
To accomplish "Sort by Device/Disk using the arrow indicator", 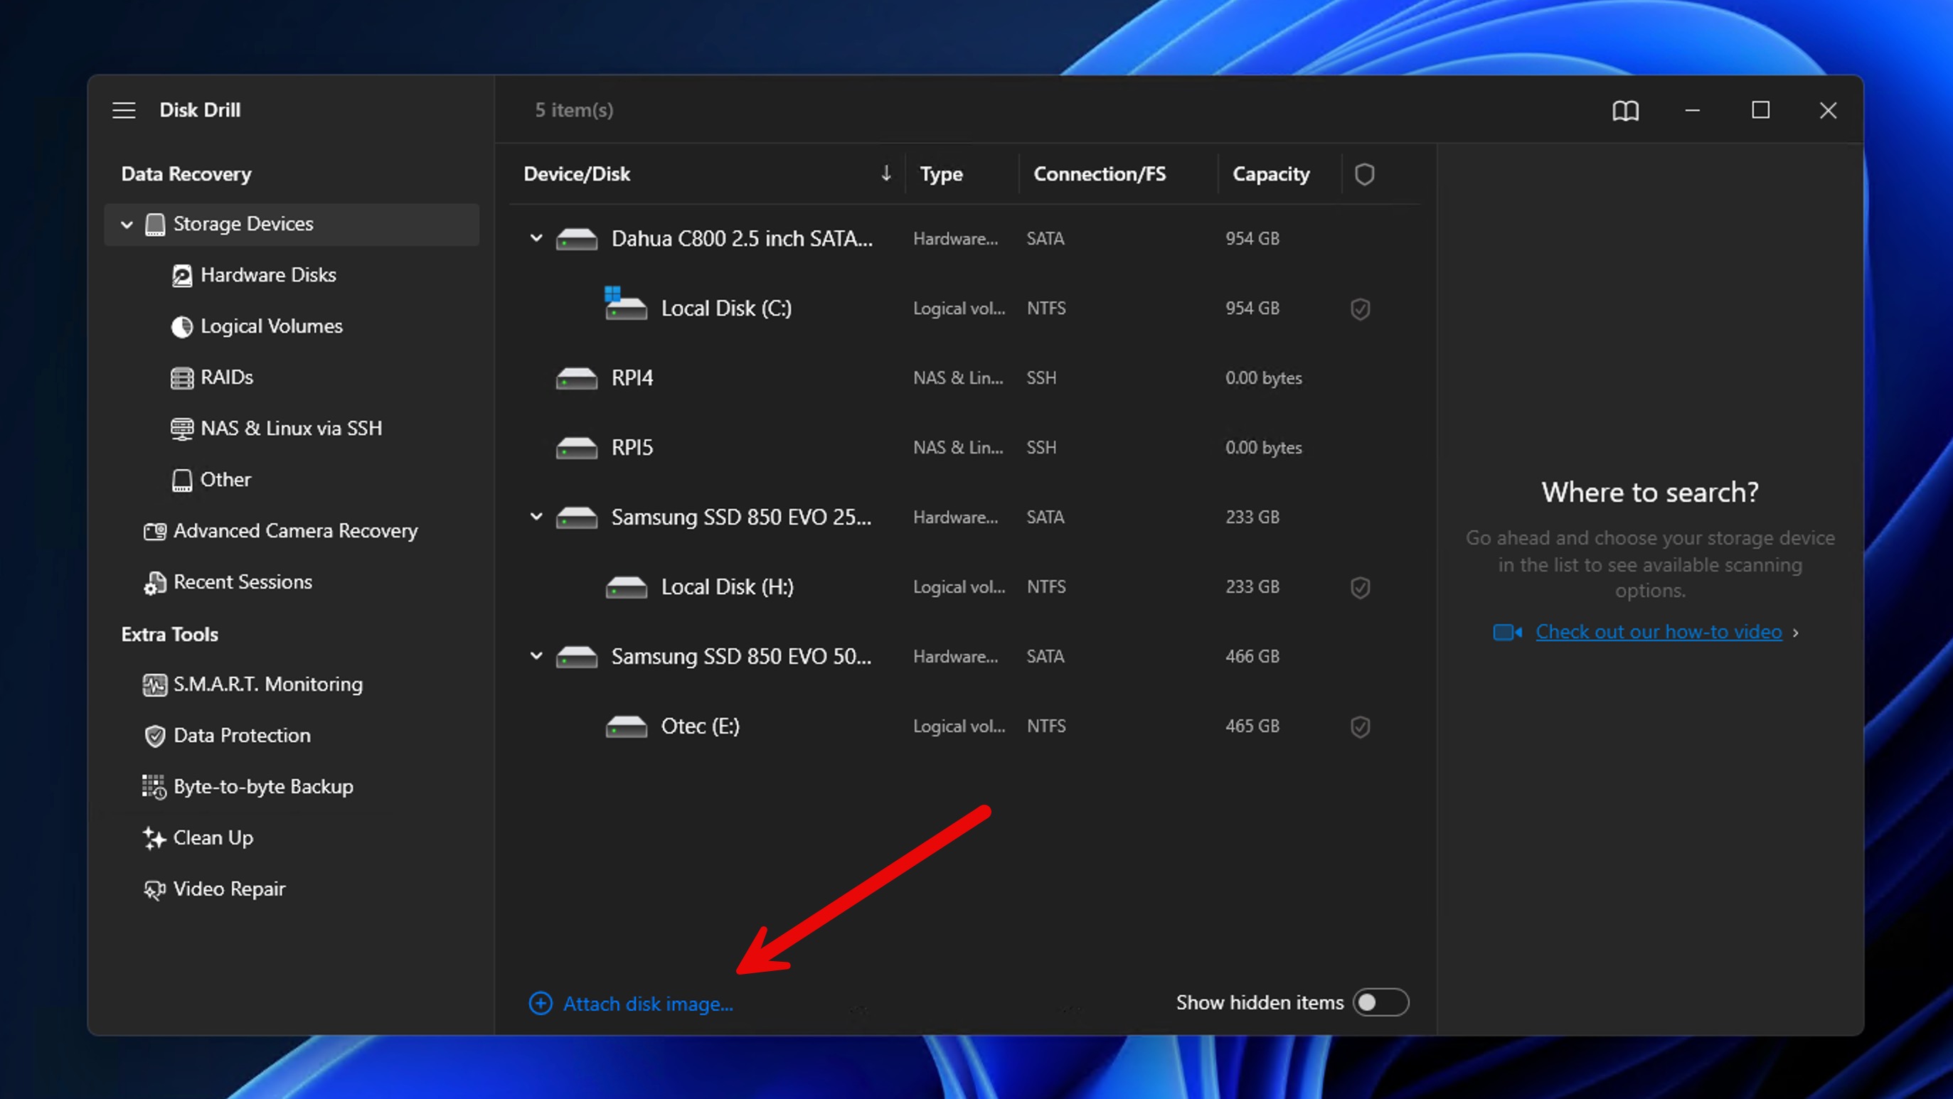I will coord(885,173).
